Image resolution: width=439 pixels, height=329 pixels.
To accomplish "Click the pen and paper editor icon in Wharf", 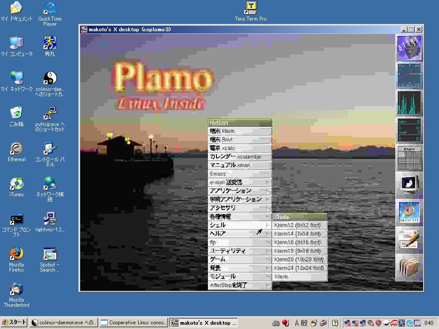I will pyautogui.click(x=409, y=240).
